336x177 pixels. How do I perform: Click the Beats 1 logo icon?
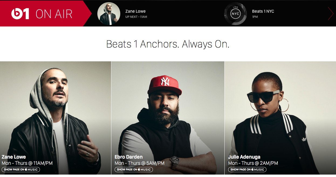click(20, 14)
